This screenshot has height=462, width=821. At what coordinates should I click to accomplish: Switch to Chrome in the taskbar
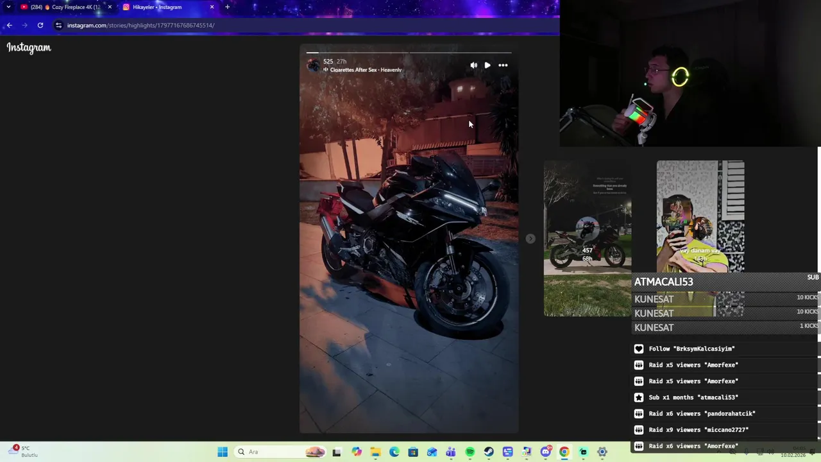coord(564,452)
